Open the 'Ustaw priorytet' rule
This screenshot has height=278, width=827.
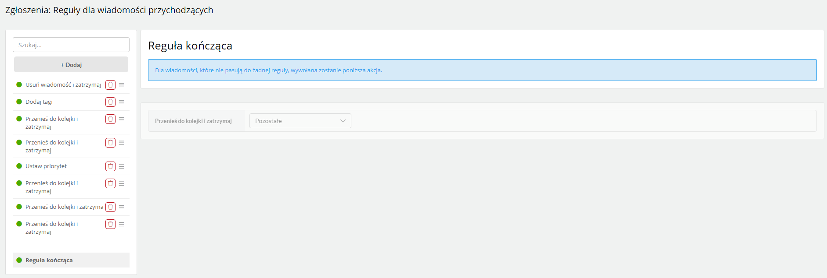tap(46, 166)
